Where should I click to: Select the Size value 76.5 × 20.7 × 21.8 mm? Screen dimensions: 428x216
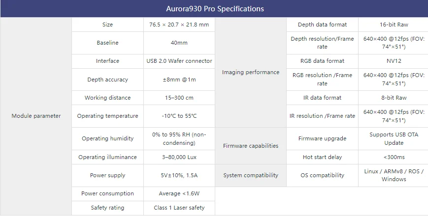179,25
